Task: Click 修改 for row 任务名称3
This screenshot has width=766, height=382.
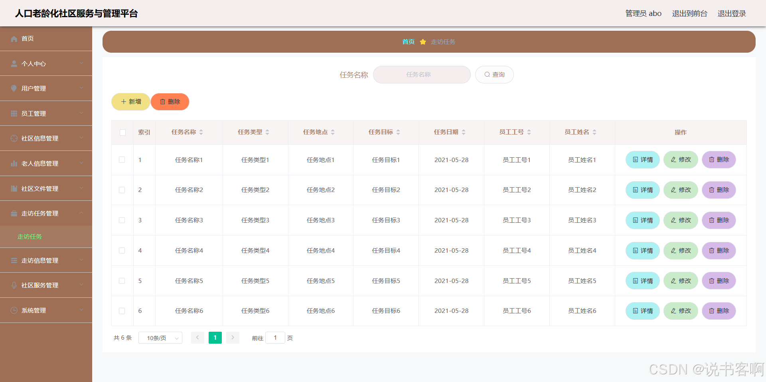Action: pyautogui.click(x=681, y=220)
